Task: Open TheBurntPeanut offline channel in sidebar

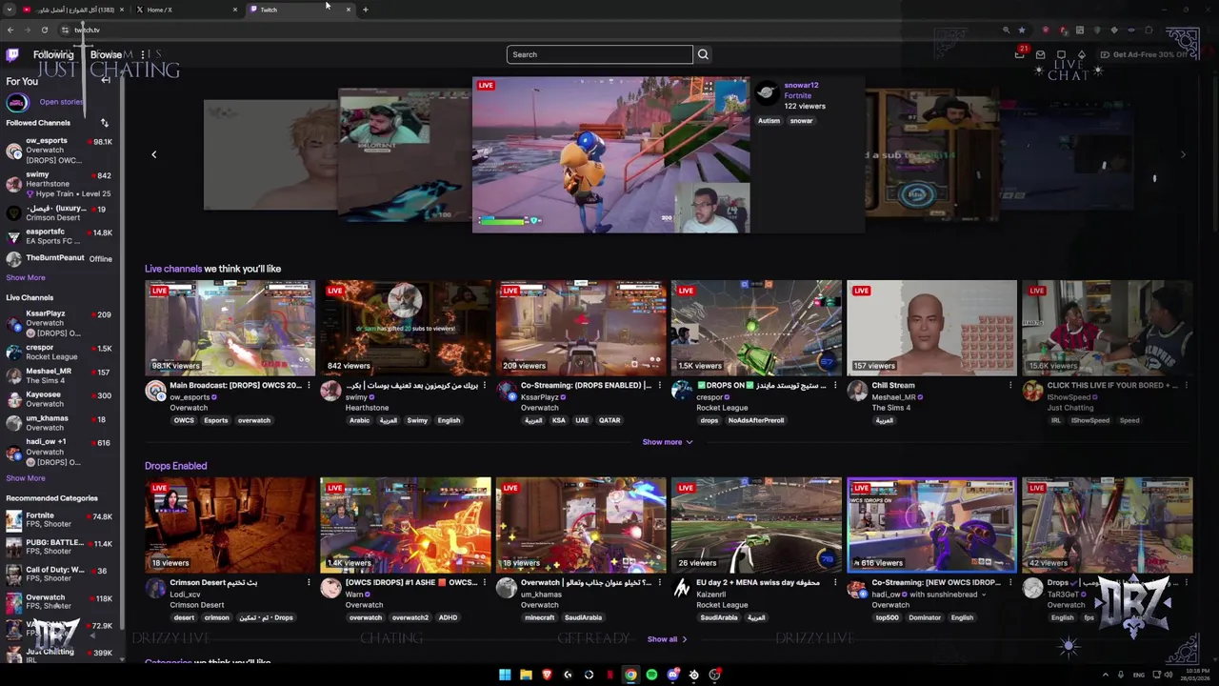Action: [x=59, y=258]
